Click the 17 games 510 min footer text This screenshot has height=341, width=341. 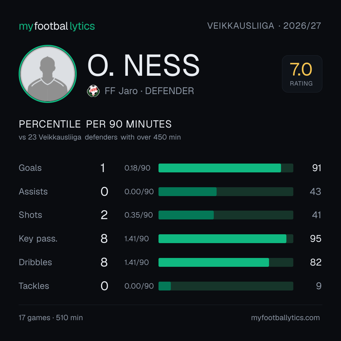click(51, 318)
